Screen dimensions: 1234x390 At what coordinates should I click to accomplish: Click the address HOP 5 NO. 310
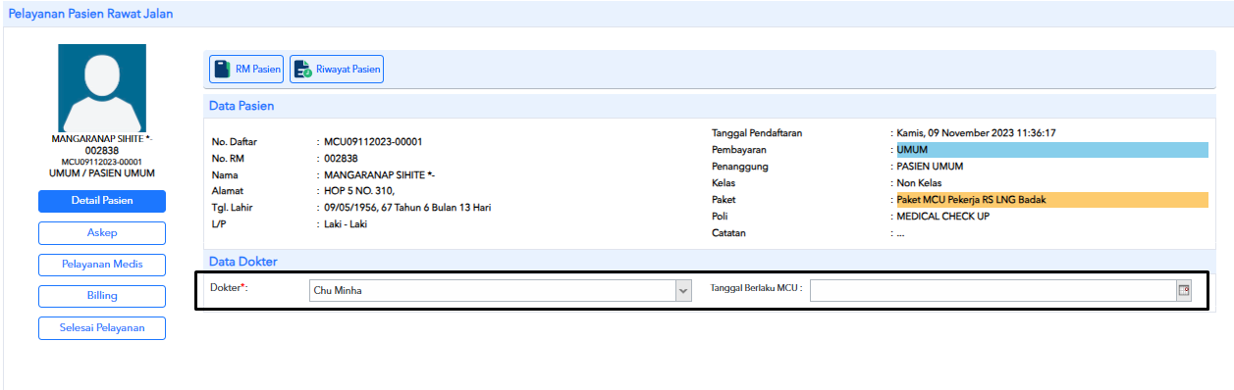[359, 191]
